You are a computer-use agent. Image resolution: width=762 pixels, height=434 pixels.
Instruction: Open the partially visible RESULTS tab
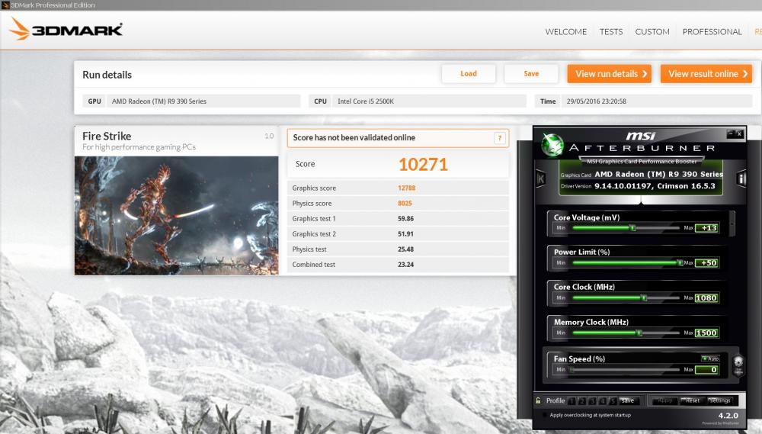757,31
